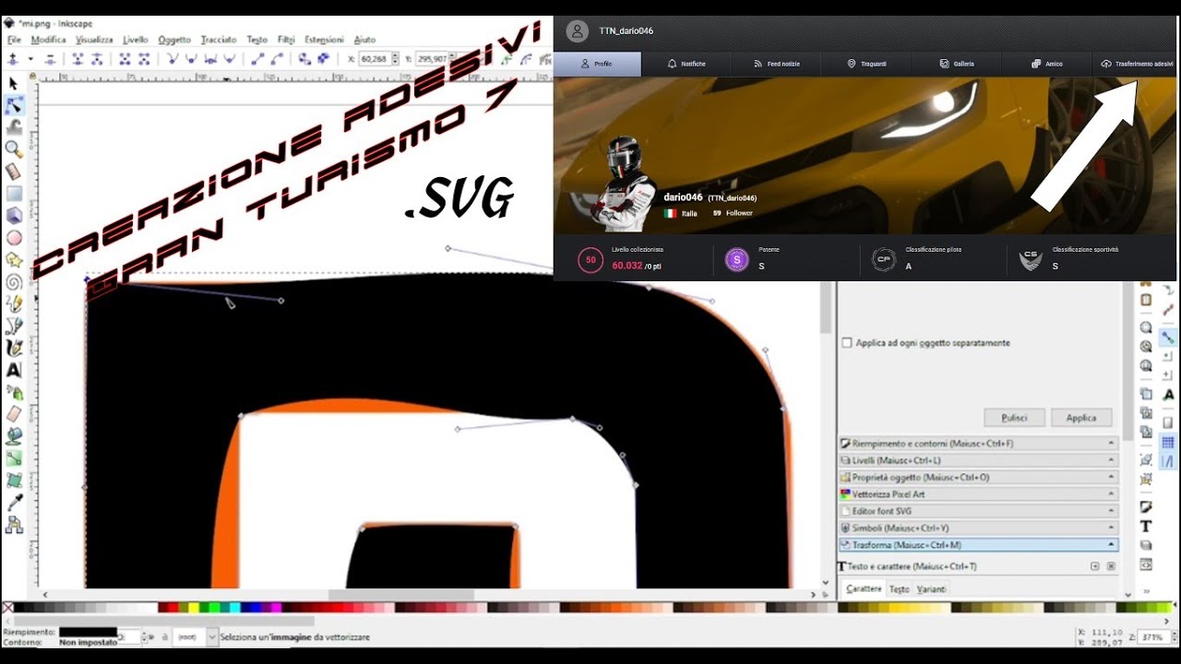The image size is (1181, 664).
Task: Open the Traguardi tab in profile
Action: pos(866,64)
